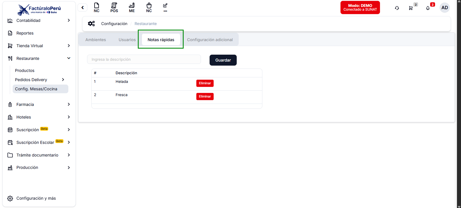461x208 pixels.
Task: Expand the Contabilidad menu
Action: click(39, 20)
